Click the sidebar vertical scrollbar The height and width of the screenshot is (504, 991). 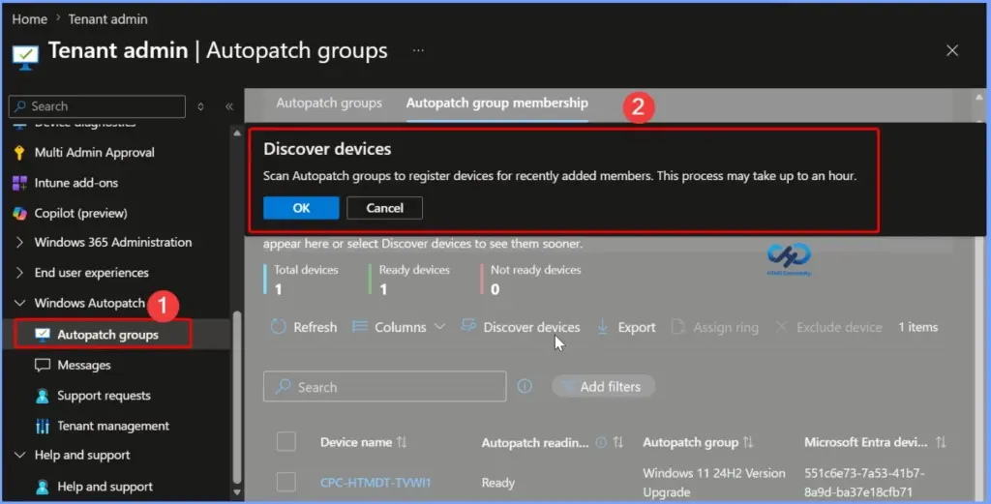(x=237, y=398)
